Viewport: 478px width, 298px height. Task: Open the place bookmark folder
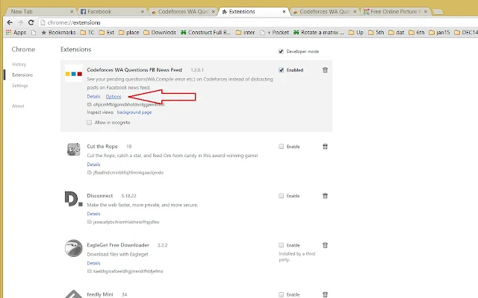(x=129, y=32)
